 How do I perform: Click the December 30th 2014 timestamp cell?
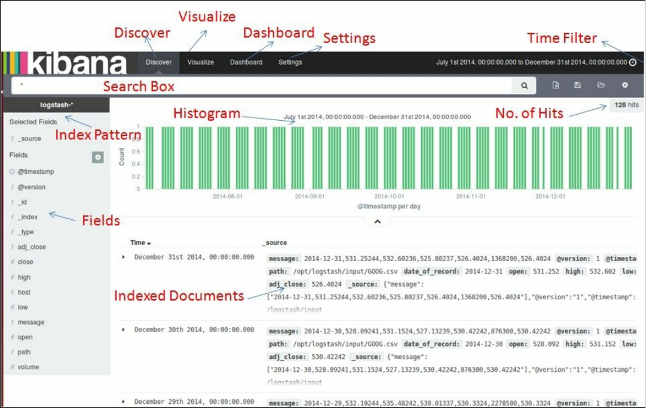[194, 330]
